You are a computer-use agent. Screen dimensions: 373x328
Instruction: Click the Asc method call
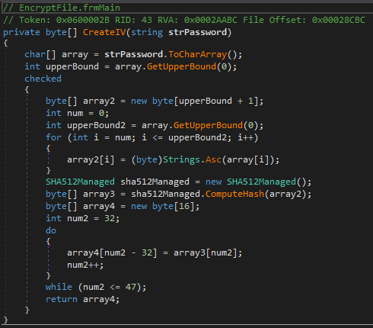coord(213,159)
